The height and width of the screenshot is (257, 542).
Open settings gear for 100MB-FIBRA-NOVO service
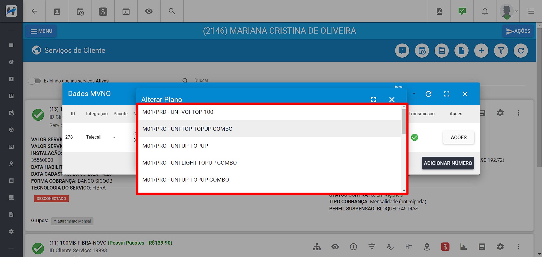pos(500,247)
